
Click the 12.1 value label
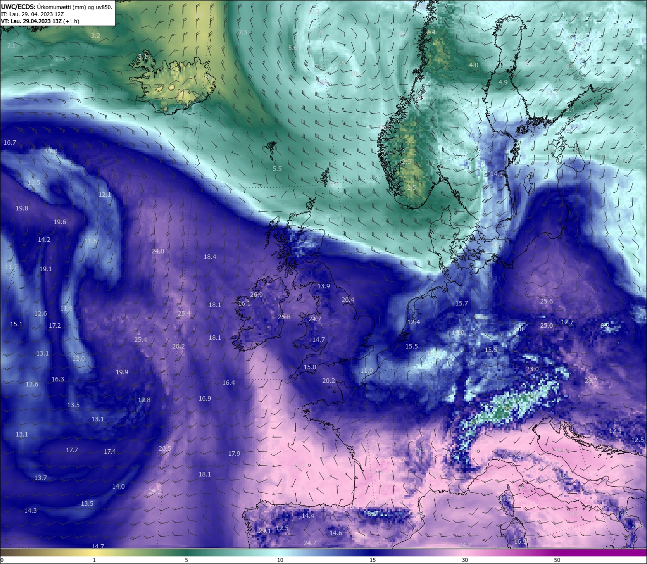(x=105, y=195)
